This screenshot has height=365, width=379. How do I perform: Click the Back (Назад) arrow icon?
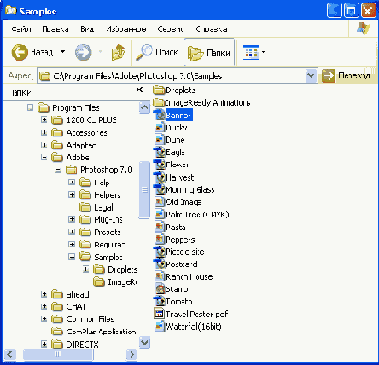[20, 52]
